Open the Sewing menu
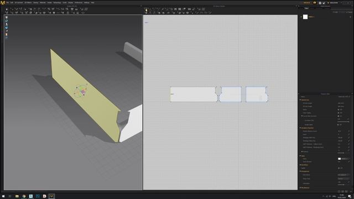Image resolution: width=354 pixels, height=199 pixels. (35, 3)
